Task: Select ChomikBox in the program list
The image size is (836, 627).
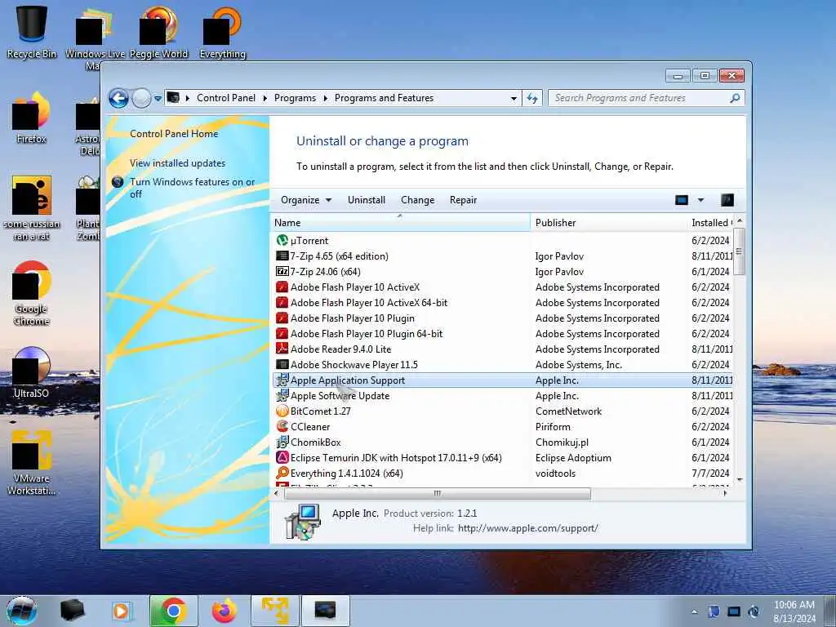Action: tap(503, 442)
